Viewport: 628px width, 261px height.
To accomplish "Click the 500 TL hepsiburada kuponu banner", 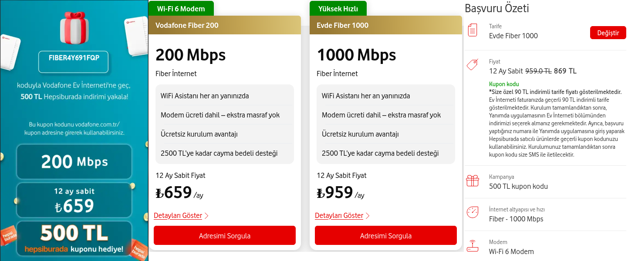I will [x=74, y=238].
